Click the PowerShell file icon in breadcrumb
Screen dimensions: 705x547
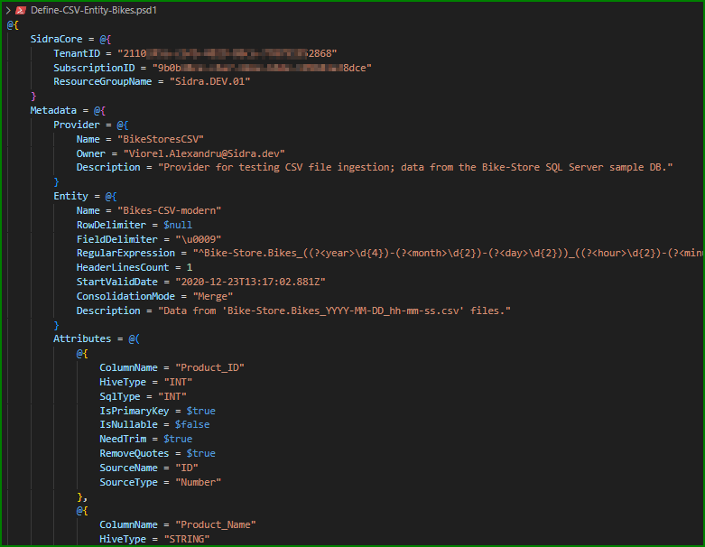pyautogui.click(x=20, y=9)
